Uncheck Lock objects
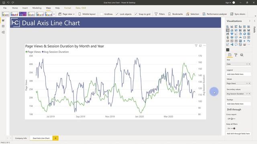The width and height of the screenshot is (257, 144). [117, 14]
